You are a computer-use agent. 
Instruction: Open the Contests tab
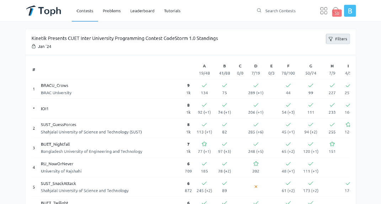tap(85, 11)
